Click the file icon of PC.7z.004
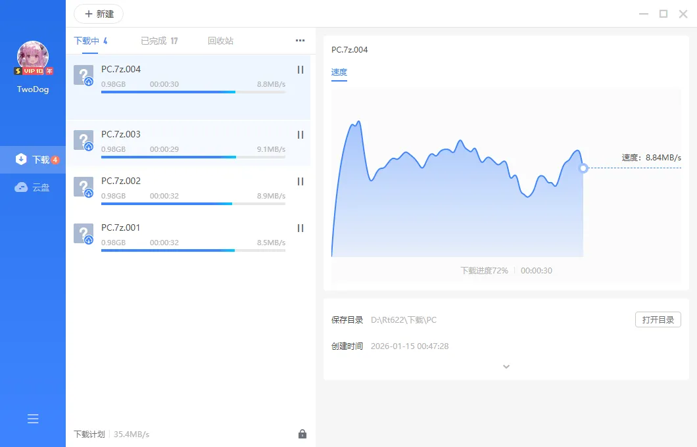697x447 pixels. (84, 74)
